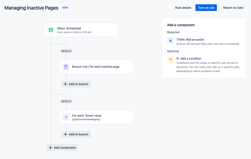Click the {{authorInactivePages}} smart value text
The height and width of the screenshot is (159, 251).
coord(86,119)
